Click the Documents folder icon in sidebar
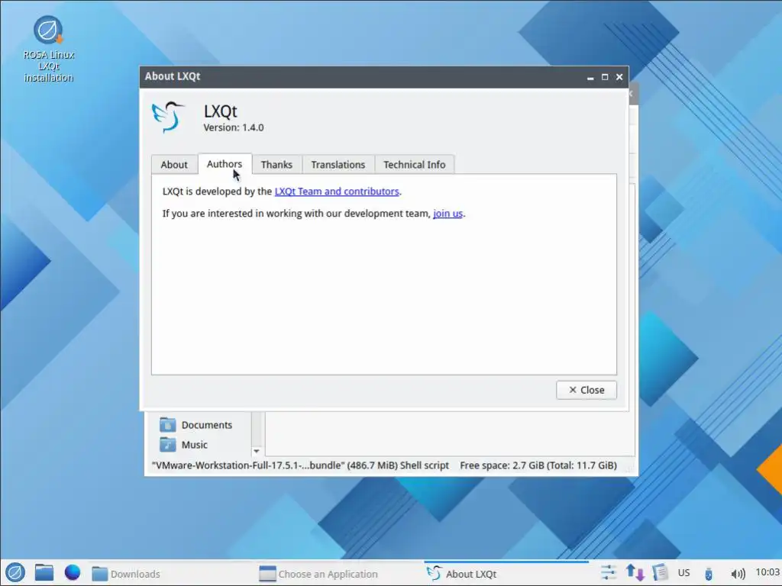Image resolution: width=782 pixels, height=586 pixels. (167, 424)
